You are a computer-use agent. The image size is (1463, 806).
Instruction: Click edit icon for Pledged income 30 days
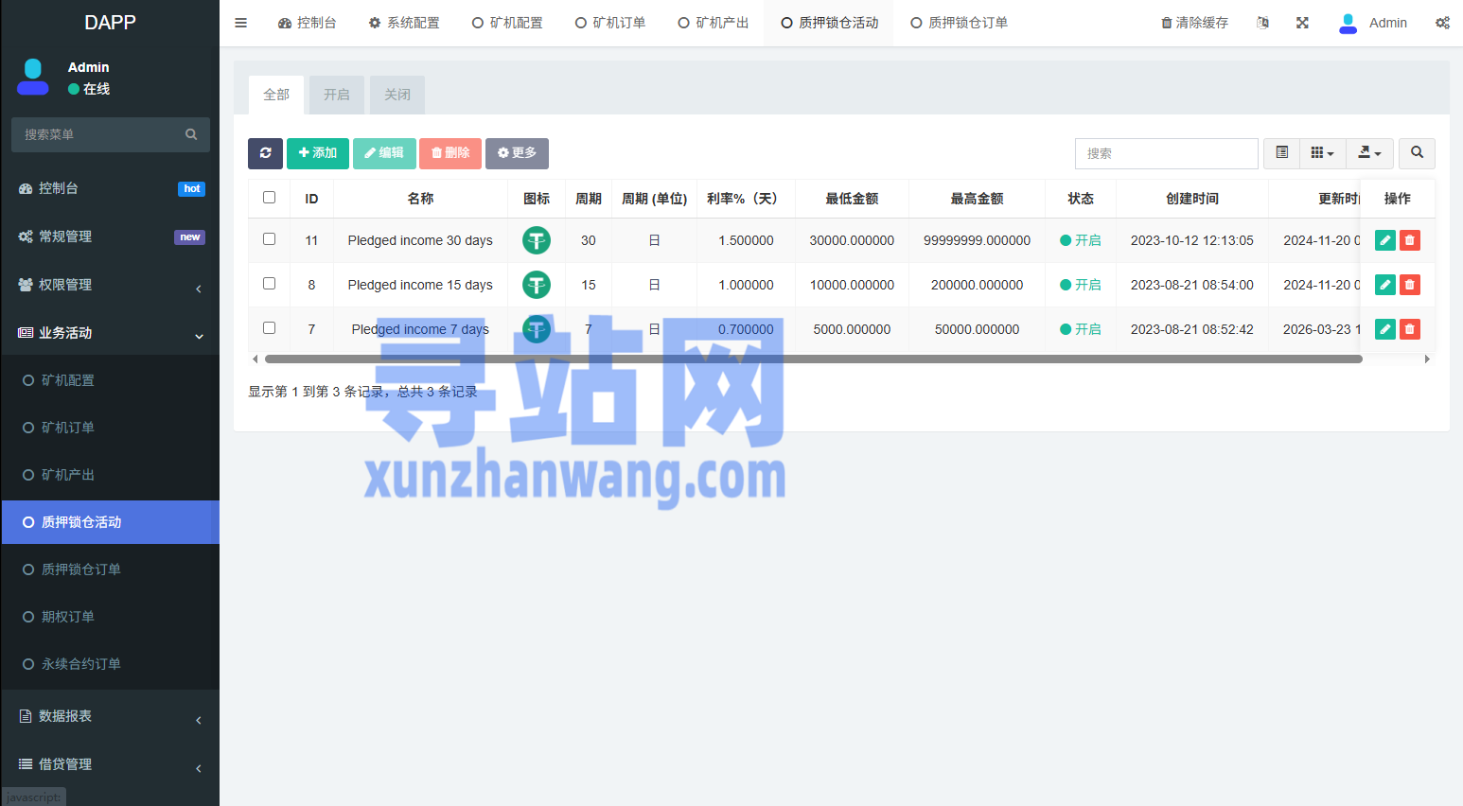pos(1384,240)
